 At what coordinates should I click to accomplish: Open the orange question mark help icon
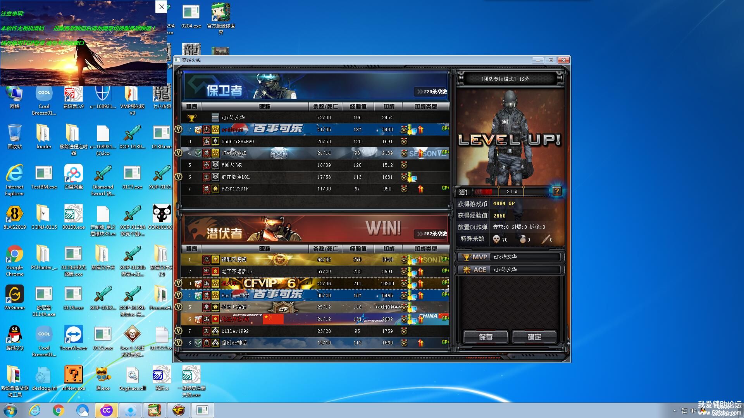pyautogui.click(x=556, y=191)
